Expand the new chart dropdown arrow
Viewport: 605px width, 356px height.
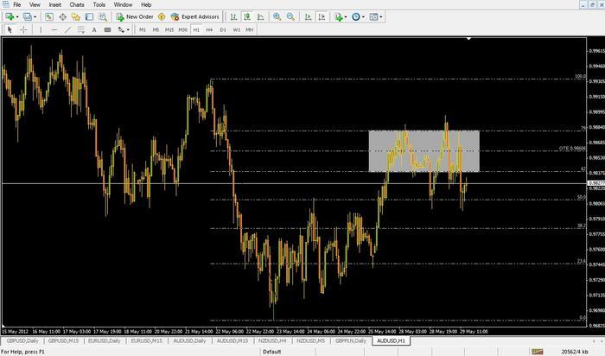(17, 16)
